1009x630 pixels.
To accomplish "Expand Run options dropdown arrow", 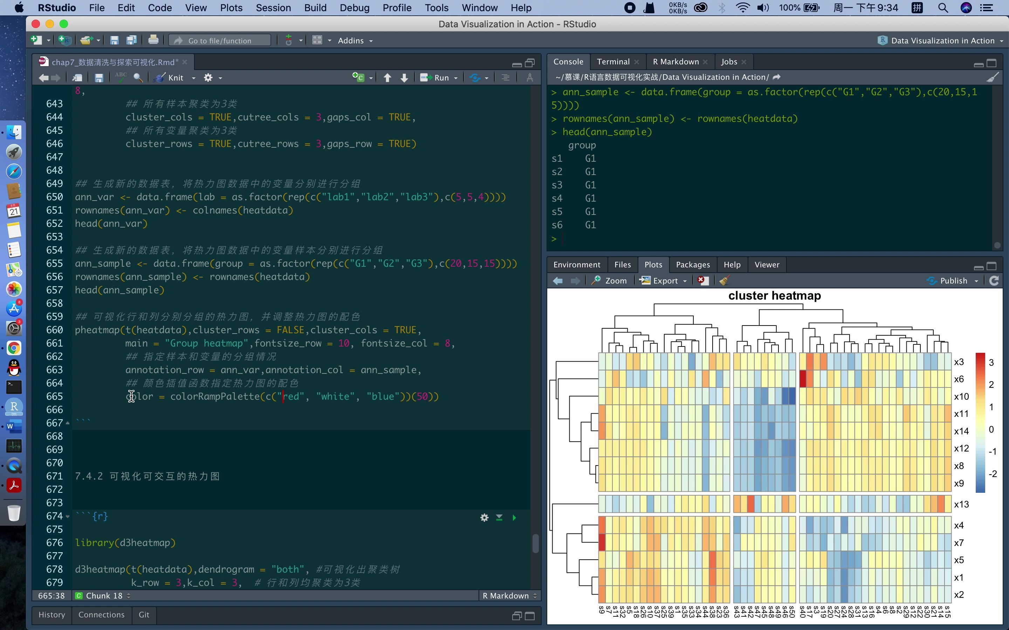I will [456, 78].
